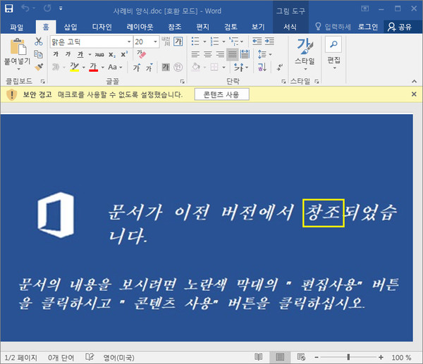Align text right
The width and height of the screenshot is (423, 364).
coord(220,54)
